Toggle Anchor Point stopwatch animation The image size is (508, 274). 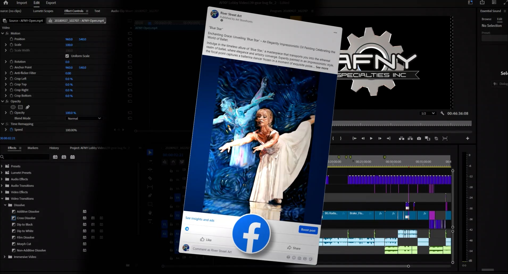pos(11,67)
